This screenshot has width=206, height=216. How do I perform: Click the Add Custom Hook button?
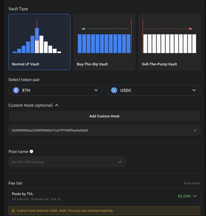[x=104, y=116]
